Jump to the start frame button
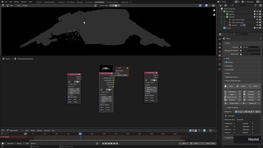The image size is (263, 148). tap(103, 143)
